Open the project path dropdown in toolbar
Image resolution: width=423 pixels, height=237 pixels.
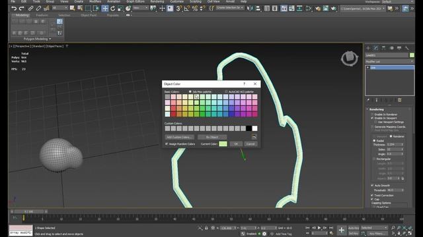click(x=362, y=9)
